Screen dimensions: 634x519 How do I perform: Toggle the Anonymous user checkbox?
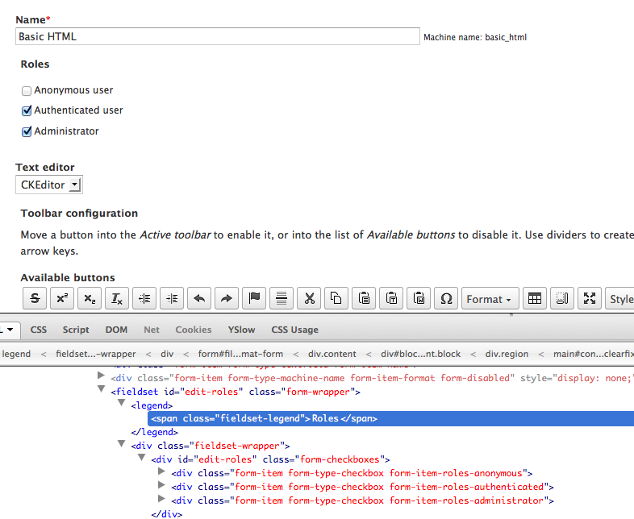click(x=27, y=91)
